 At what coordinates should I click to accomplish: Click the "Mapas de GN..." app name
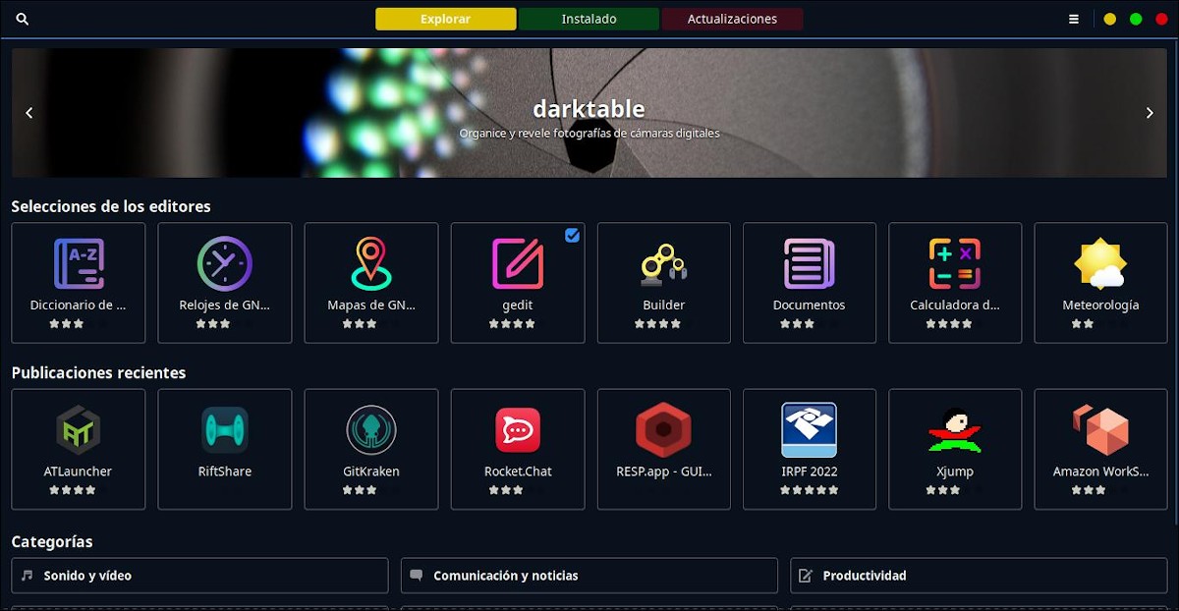371,305
